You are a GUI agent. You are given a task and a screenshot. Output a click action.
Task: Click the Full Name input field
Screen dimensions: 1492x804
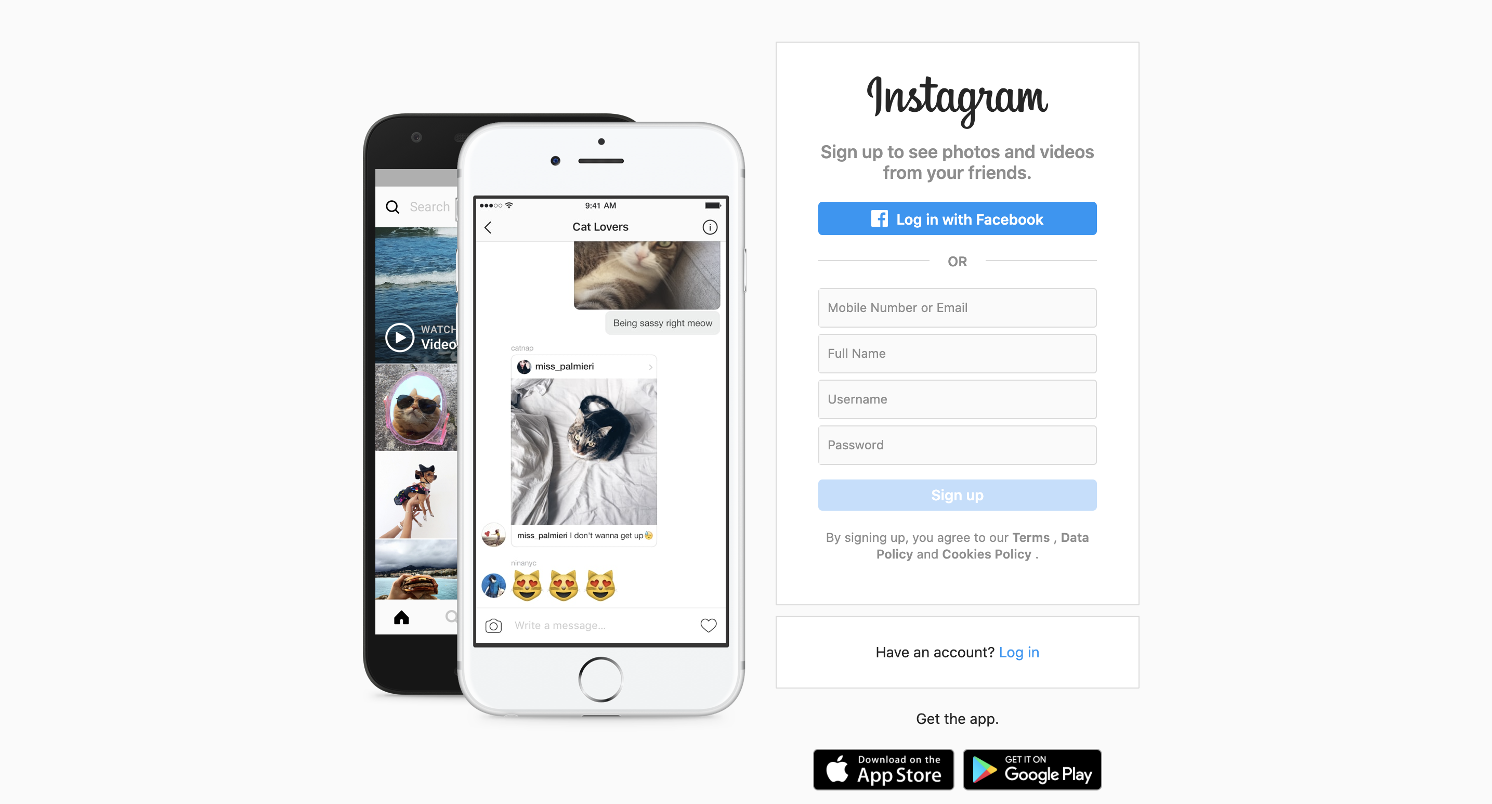click(957, 353)
